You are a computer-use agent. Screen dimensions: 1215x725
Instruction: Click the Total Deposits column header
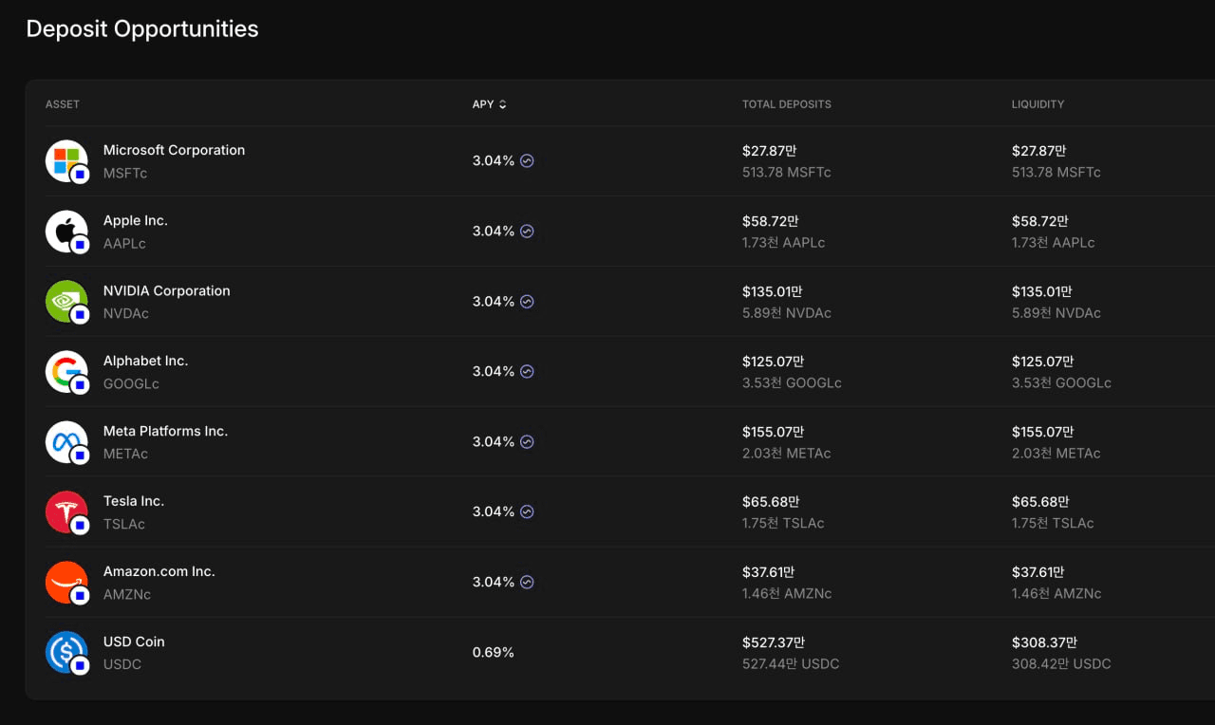[x=786, y=104]
